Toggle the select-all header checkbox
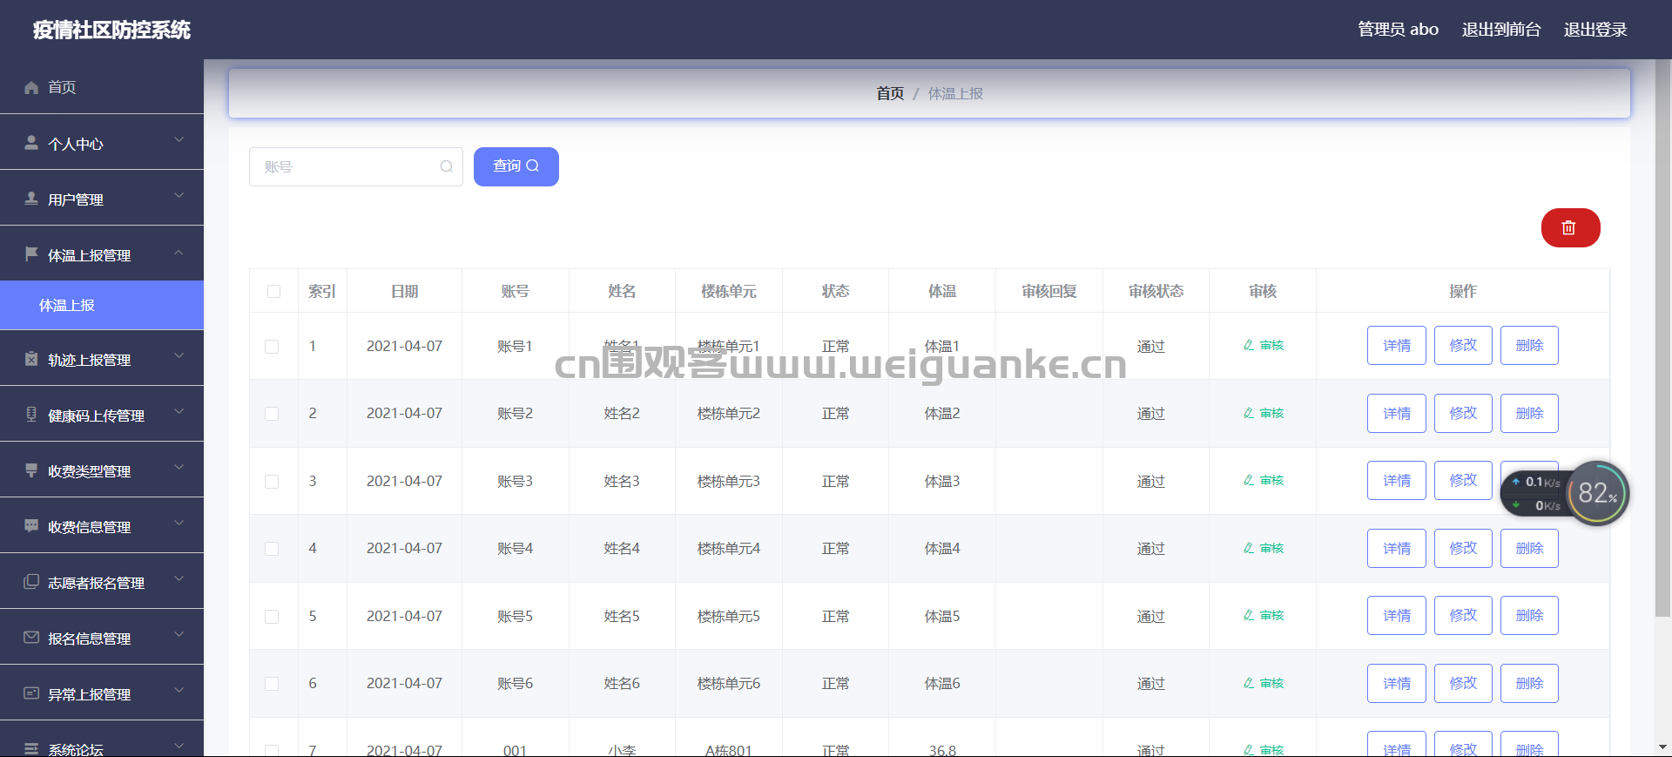Image resolution: width=1672 pixels, height=757 pixels. tap(273, 291)
